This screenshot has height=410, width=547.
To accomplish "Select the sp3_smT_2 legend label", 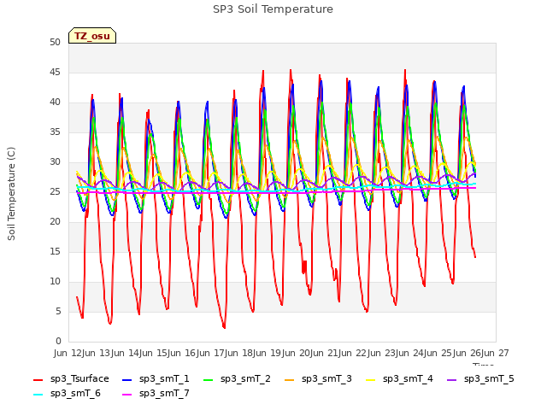I will 245,379.
